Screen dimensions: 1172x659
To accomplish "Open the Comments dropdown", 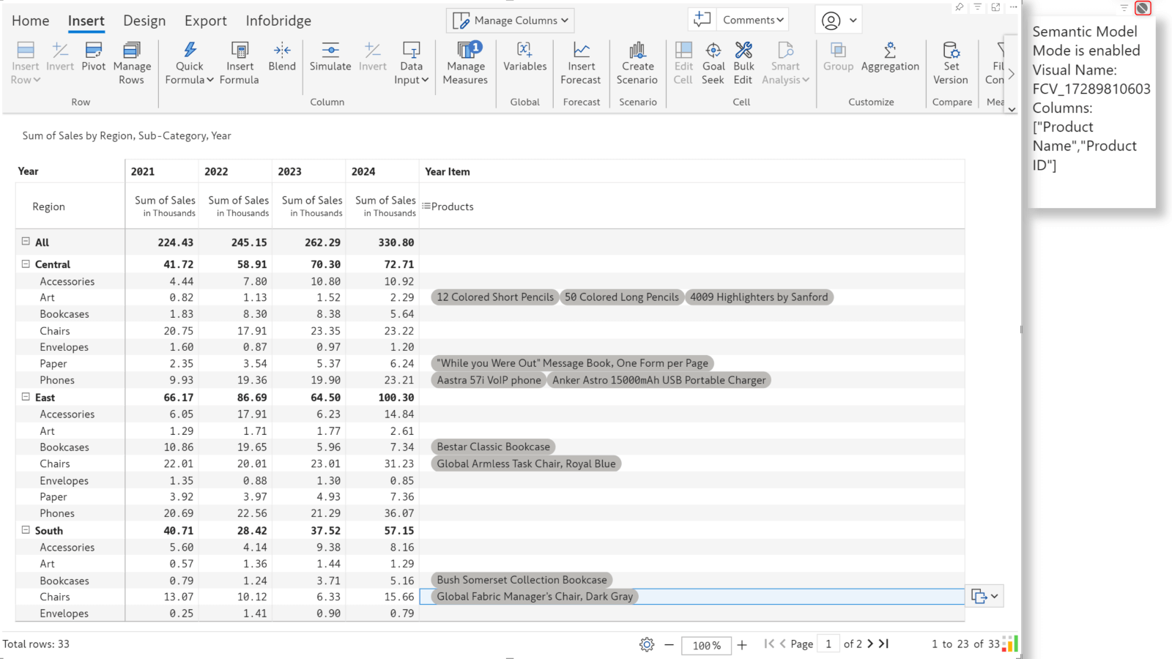I will pos(753,20).
